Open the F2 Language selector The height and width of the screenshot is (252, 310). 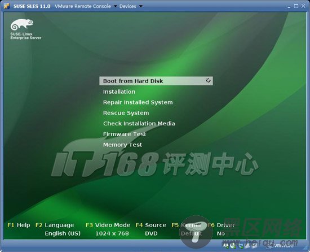coord(55,225)
